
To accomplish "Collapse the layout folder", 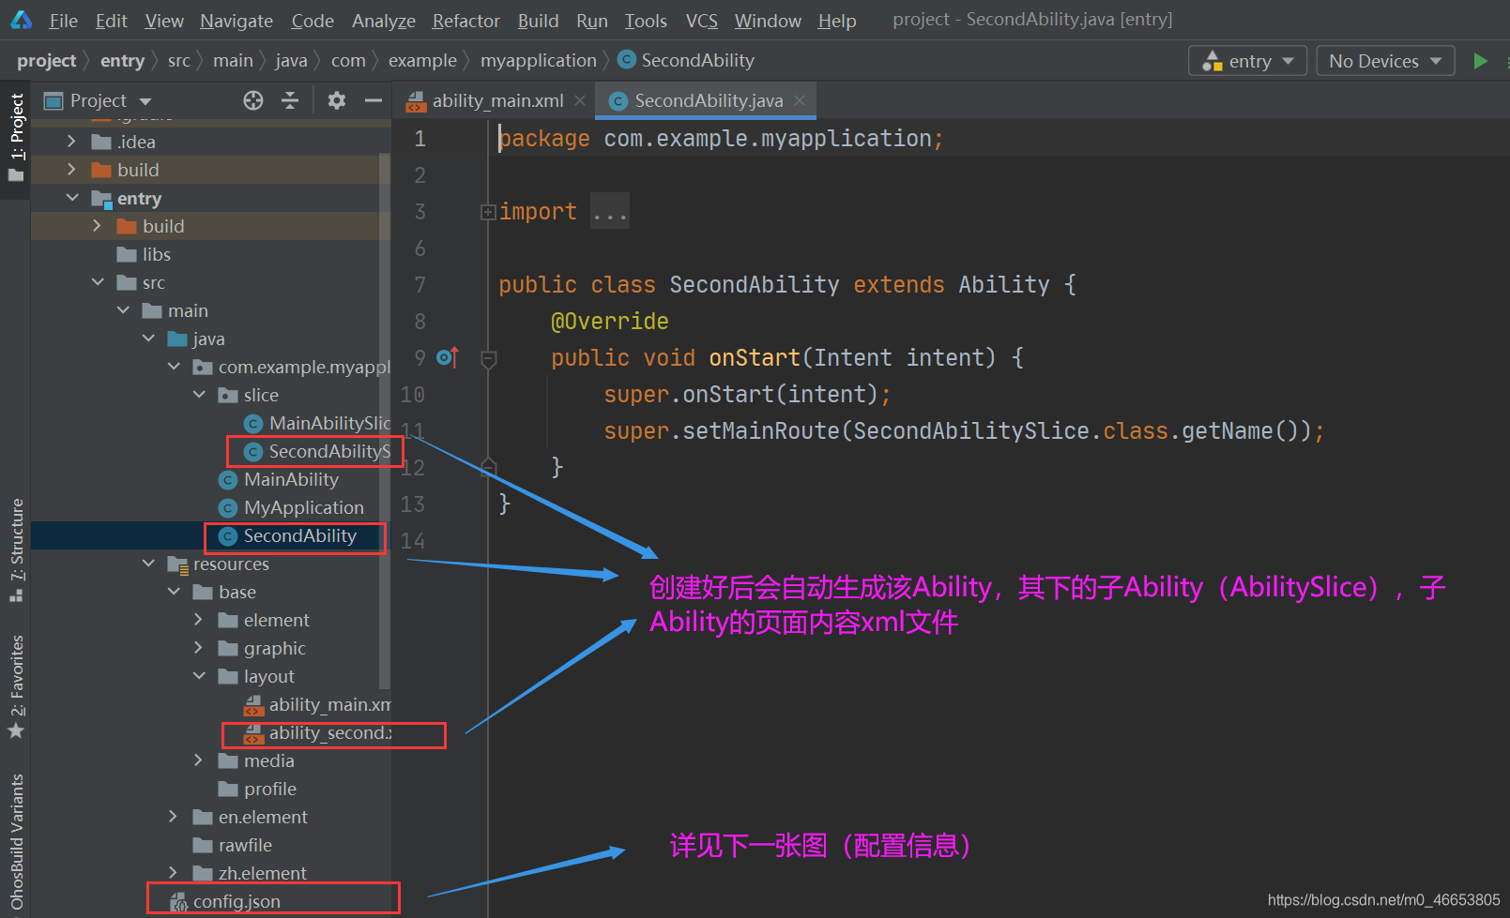I will click(x=199, y=676).
